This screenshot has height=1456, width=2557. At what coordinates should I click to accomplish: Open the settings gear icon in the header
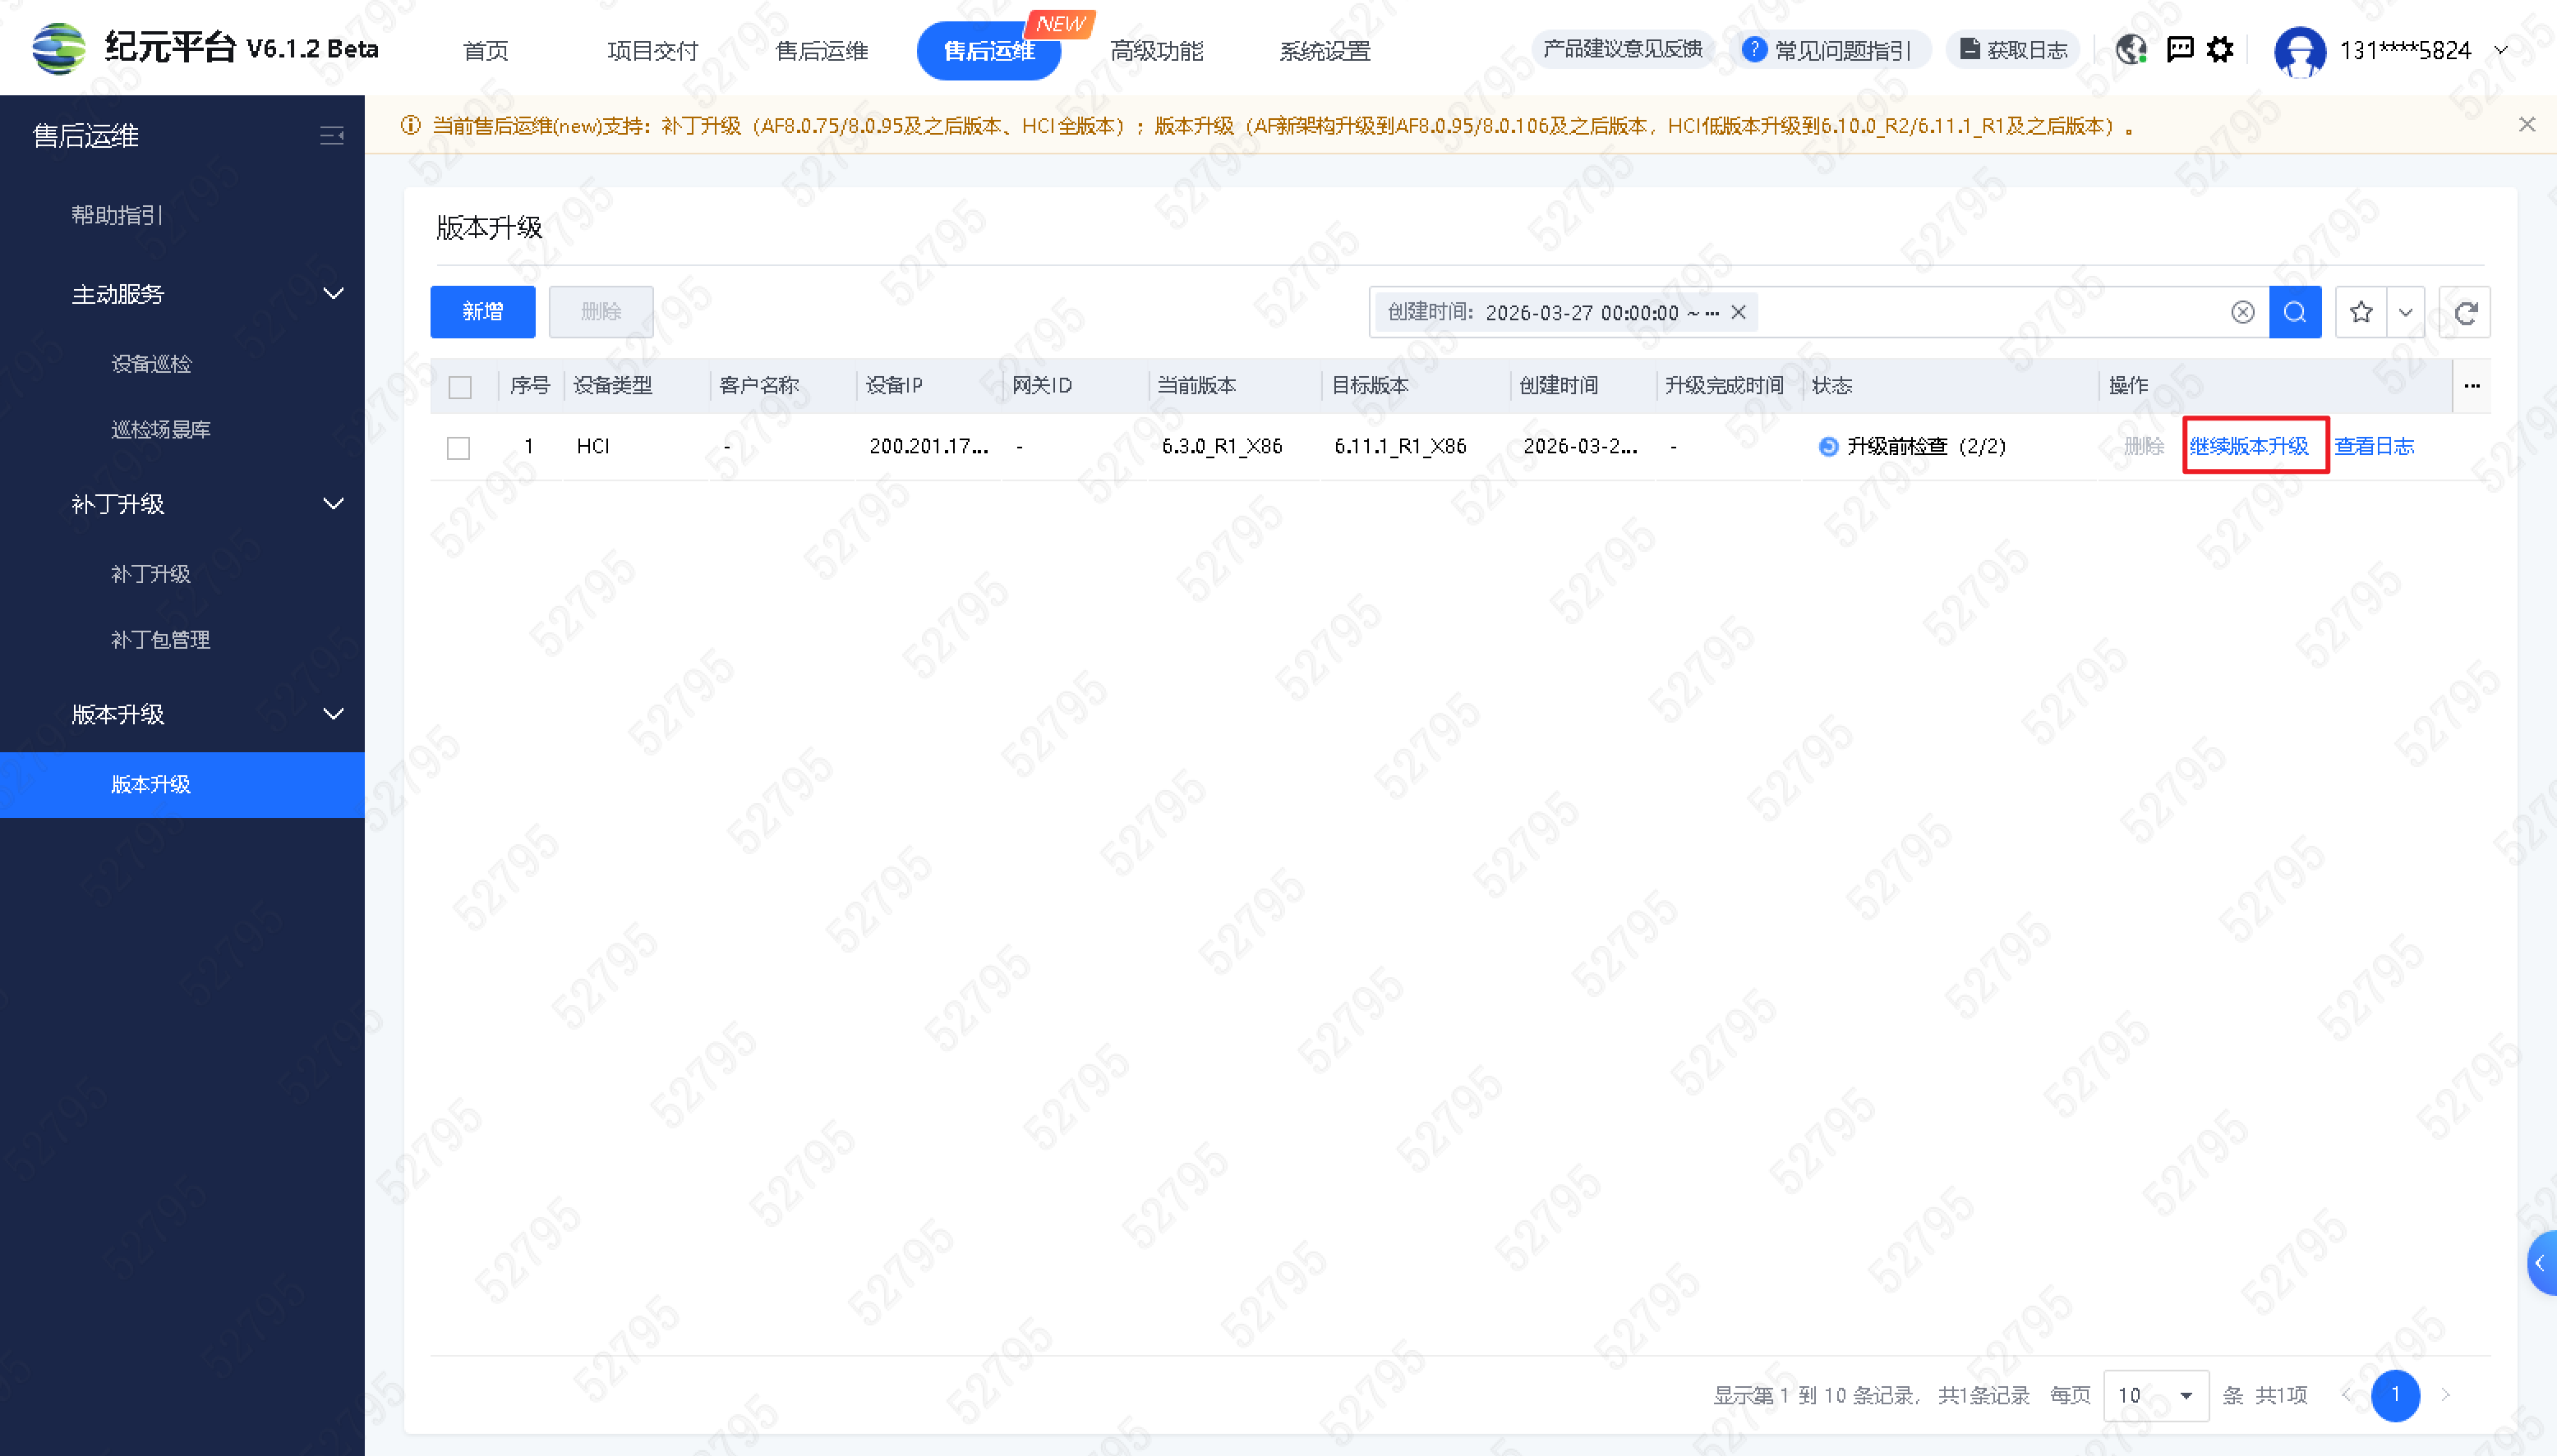coord(2220,49)
